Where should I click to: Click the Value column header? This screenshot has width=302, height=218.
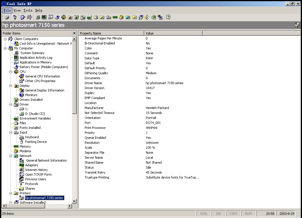point(173,33)
